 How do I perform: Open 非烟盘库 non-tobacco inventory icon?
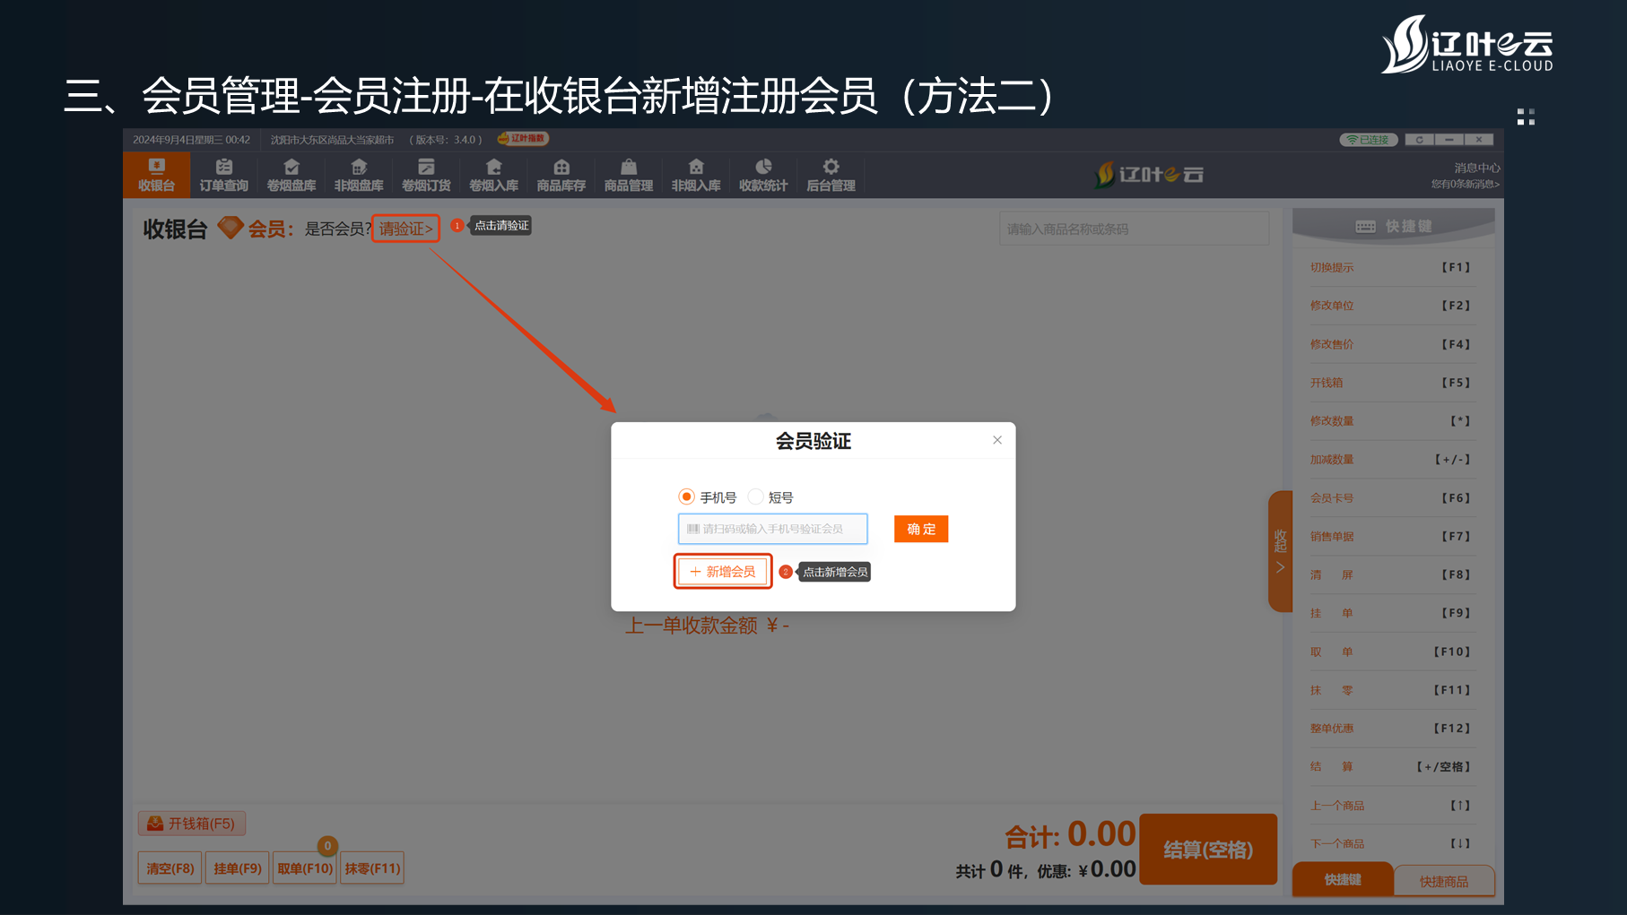359,175
